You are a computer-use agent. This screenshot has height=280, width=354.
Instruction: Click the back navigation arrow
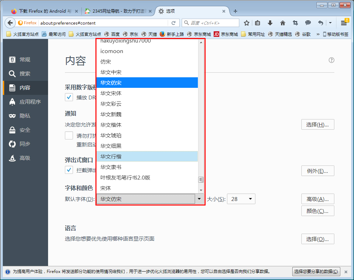click(x=10, y=22)
